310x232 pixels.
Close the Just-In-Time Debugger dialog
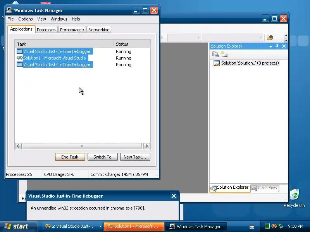[x=174, y=196]
